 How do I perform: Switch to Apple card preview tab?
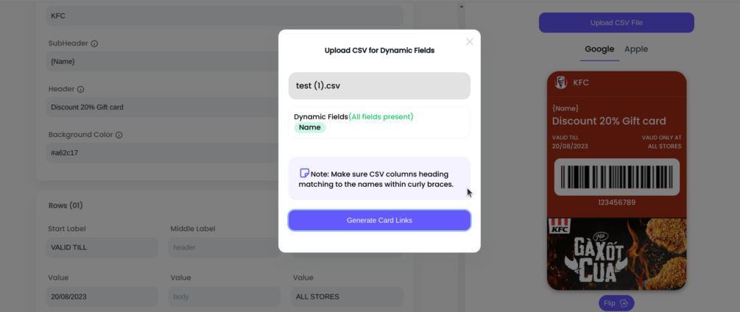click(636, 49)
